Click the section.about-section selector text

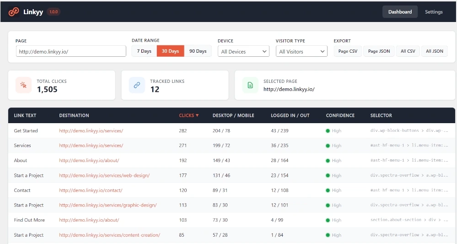tap(409, 220)
